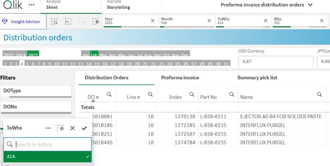Click the Line # column header

pos(133,97)
